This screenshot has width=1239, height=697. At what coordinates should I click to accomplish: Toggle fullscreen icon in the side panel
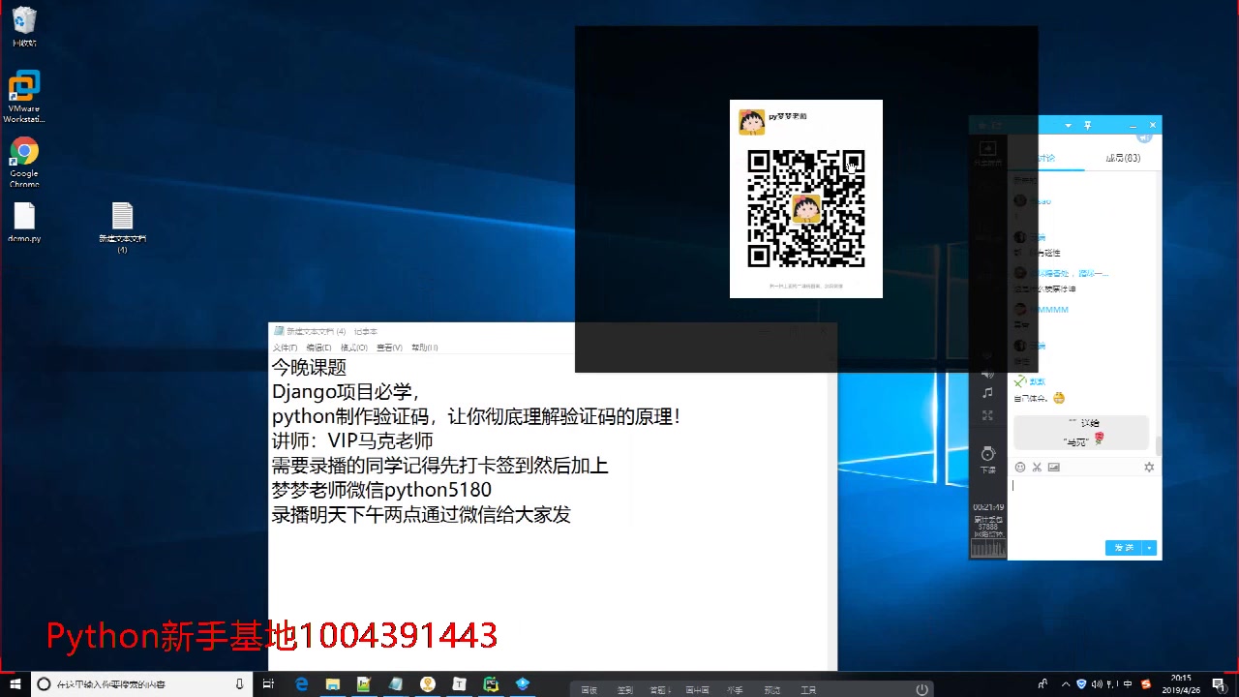pos(987,415)
